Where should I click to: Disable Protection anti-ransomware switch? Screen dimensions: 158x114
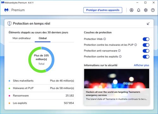pos(146,51)
